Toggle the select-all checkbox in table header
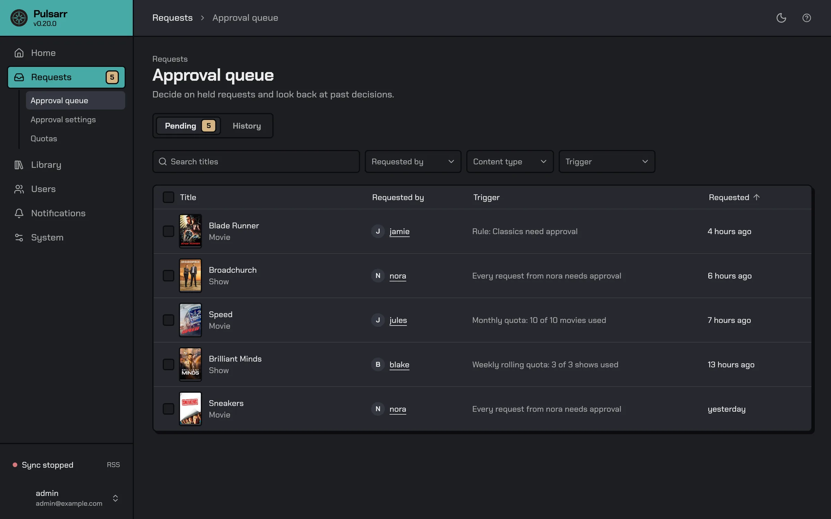 pos(169,197)
